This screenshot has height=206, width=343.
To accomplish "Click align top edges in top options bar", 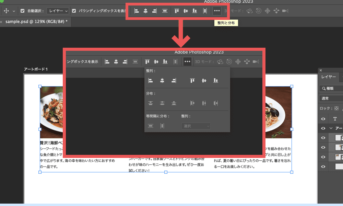I will click(x=177, y=11).
